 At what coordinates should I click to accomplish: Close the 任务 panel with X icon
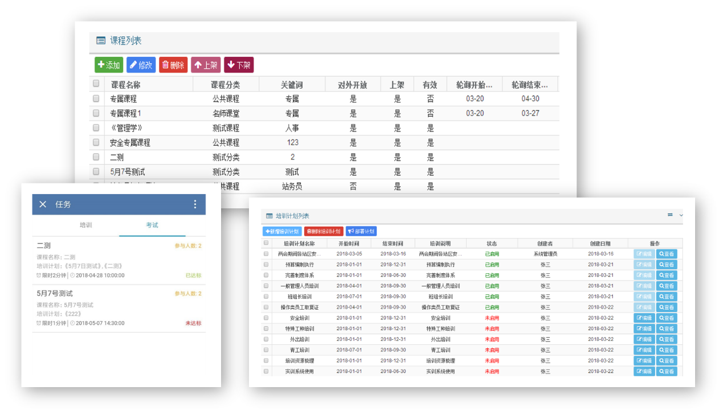click(x=43, y=204)
